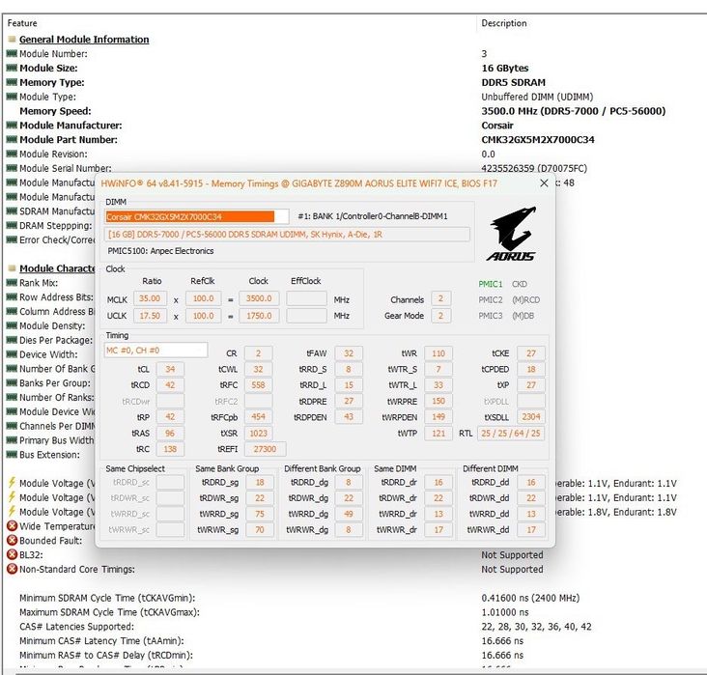This screenshot has height=675, width=707.
Task: Click the memory chip icon beside Module Number
Action: [x=13, y=54]
